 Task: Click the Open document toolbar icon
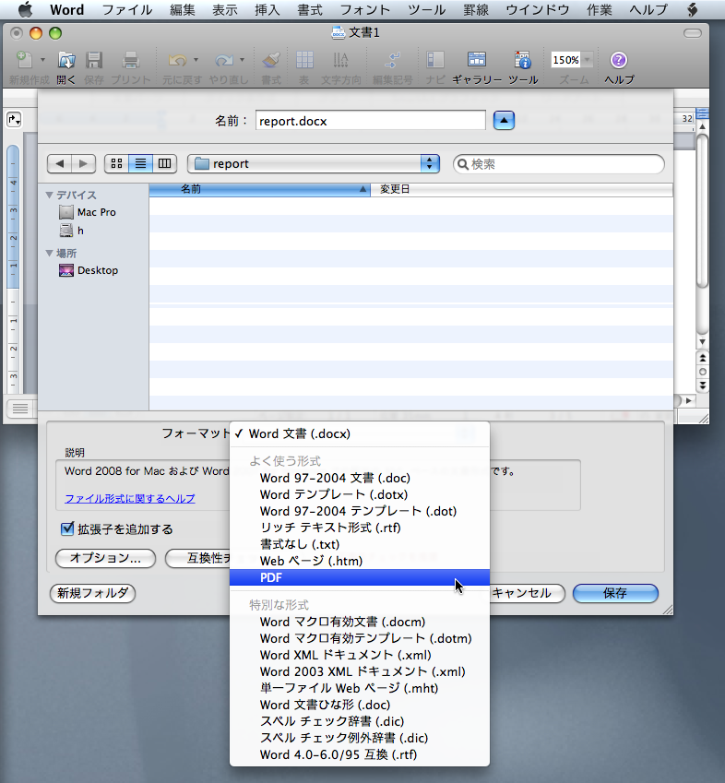66,61
